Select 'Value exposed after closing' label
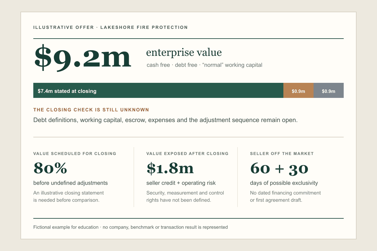Screen dimensions: 377x251 [188, 154]
